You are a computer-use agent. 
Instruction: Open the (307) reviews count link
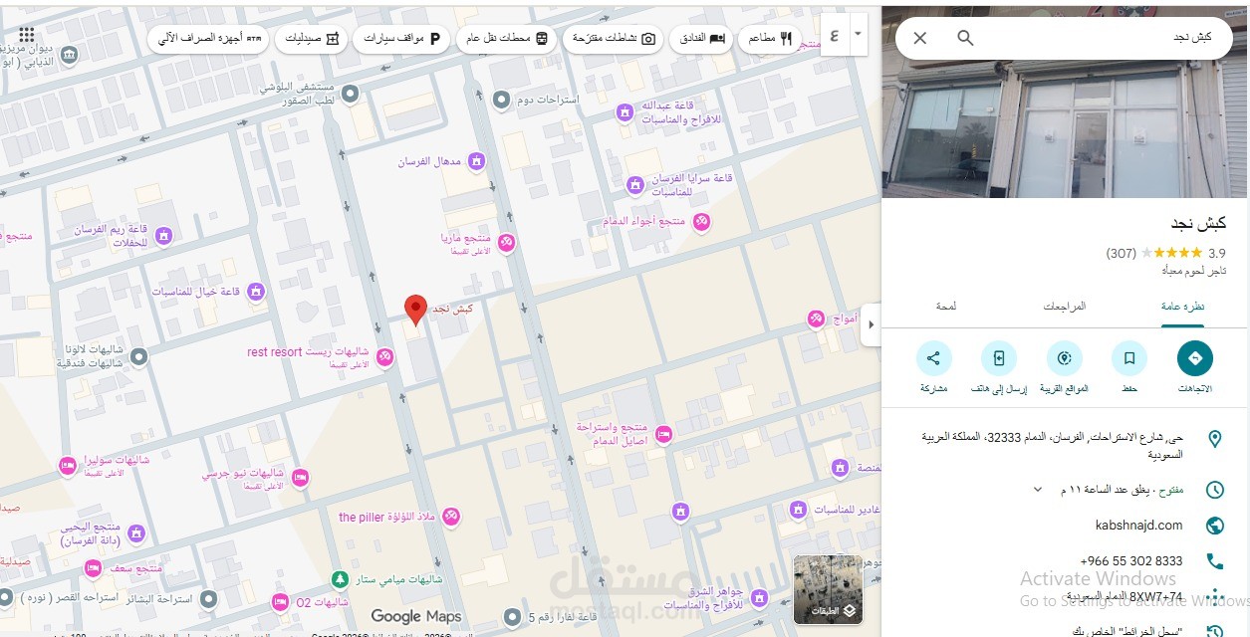[x=1122, y=254]
